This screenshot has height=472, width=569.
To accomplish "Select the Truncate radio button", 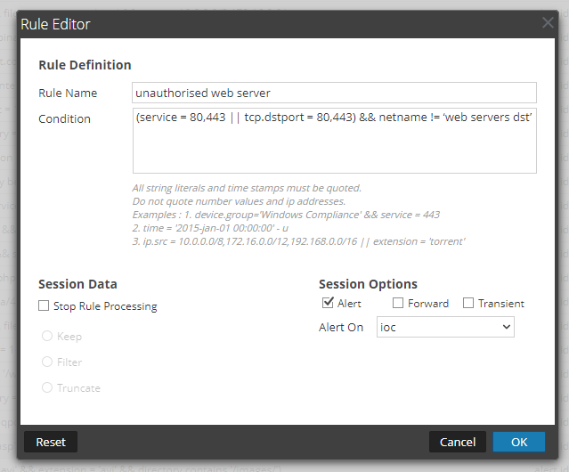I will 45,388.
